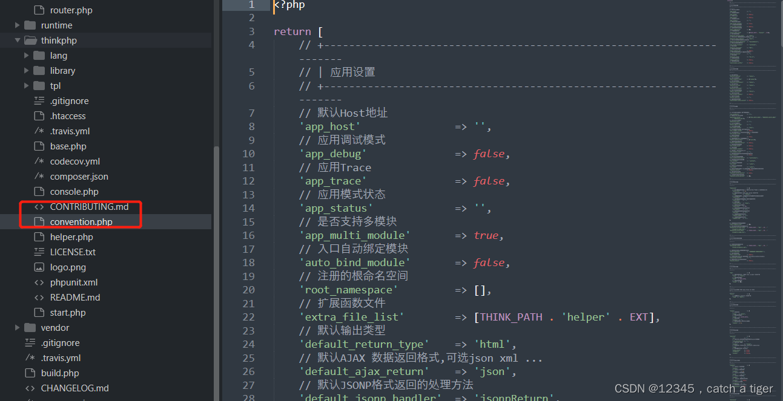Click the vendor folder icon
The width and height of the screenshot is (783, 401).
30,328
